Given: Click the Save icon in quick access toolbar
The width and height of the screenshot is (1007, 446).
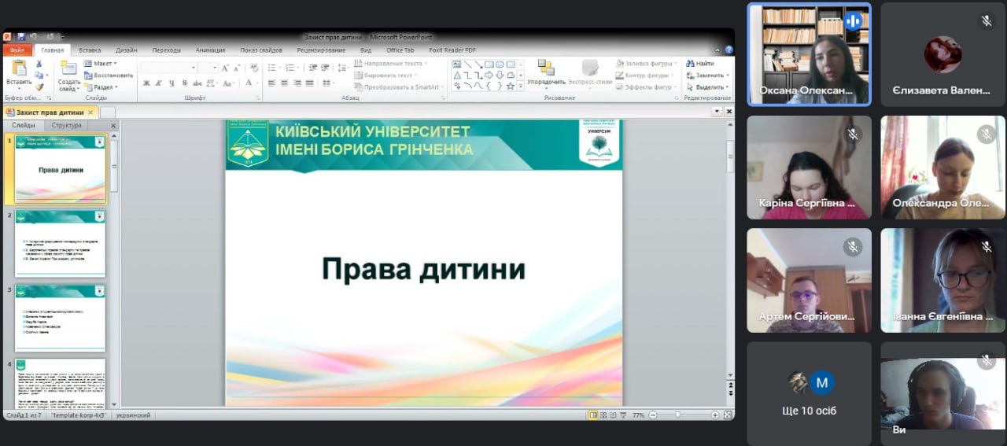Looking at the screenshot, I should click(20, 37).
